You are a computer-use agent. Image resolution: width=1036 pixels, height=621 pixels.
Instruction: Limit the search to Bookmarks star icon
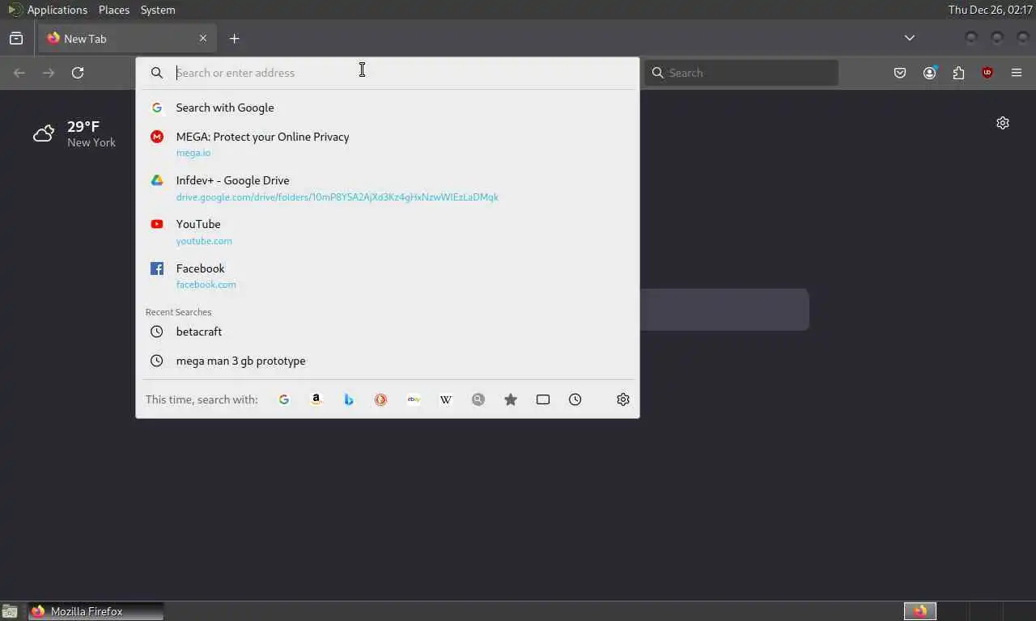511,399
